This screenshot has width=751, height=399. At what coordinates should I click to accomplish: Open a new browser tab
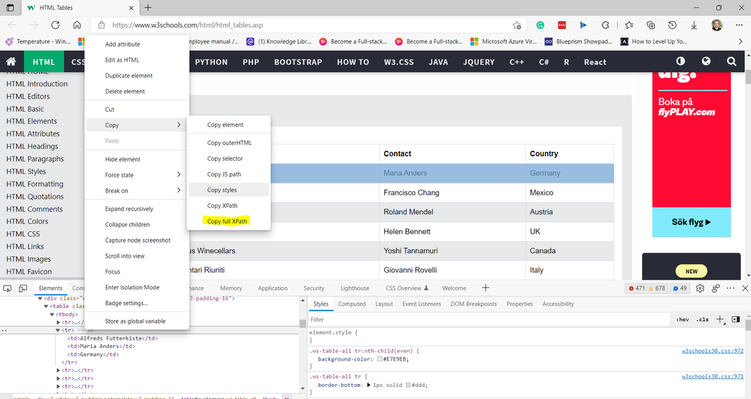(148, 8)
